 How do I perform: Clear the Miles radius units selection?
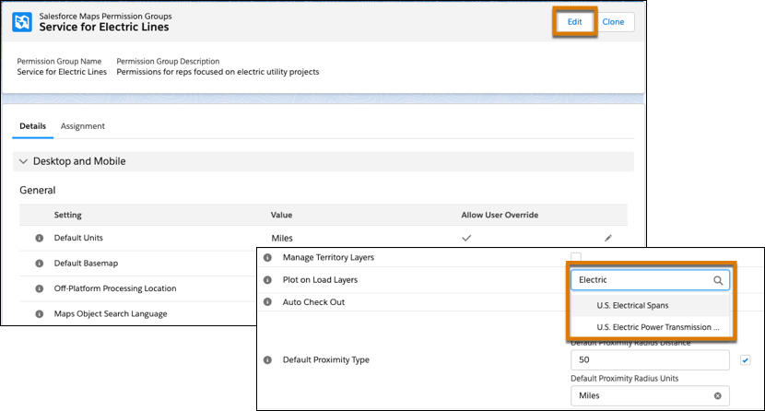tap(718, 396)
